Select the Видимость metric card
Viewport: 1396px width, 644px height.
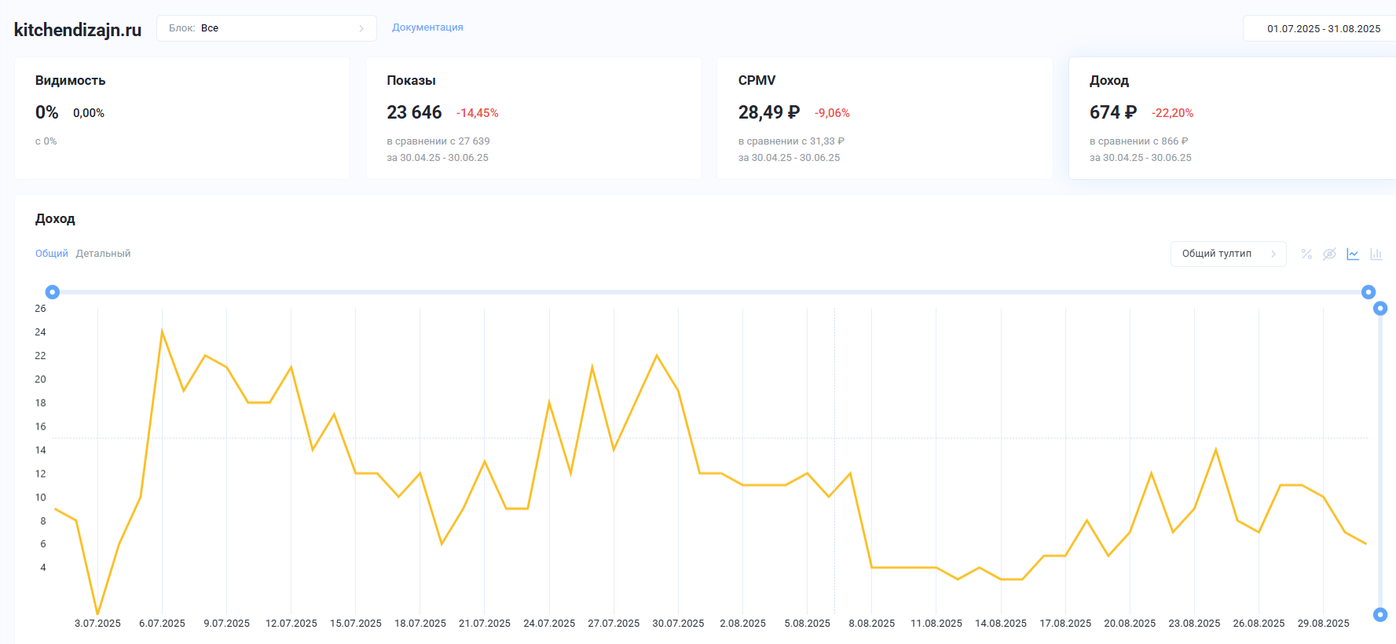(x=182, y=118)
